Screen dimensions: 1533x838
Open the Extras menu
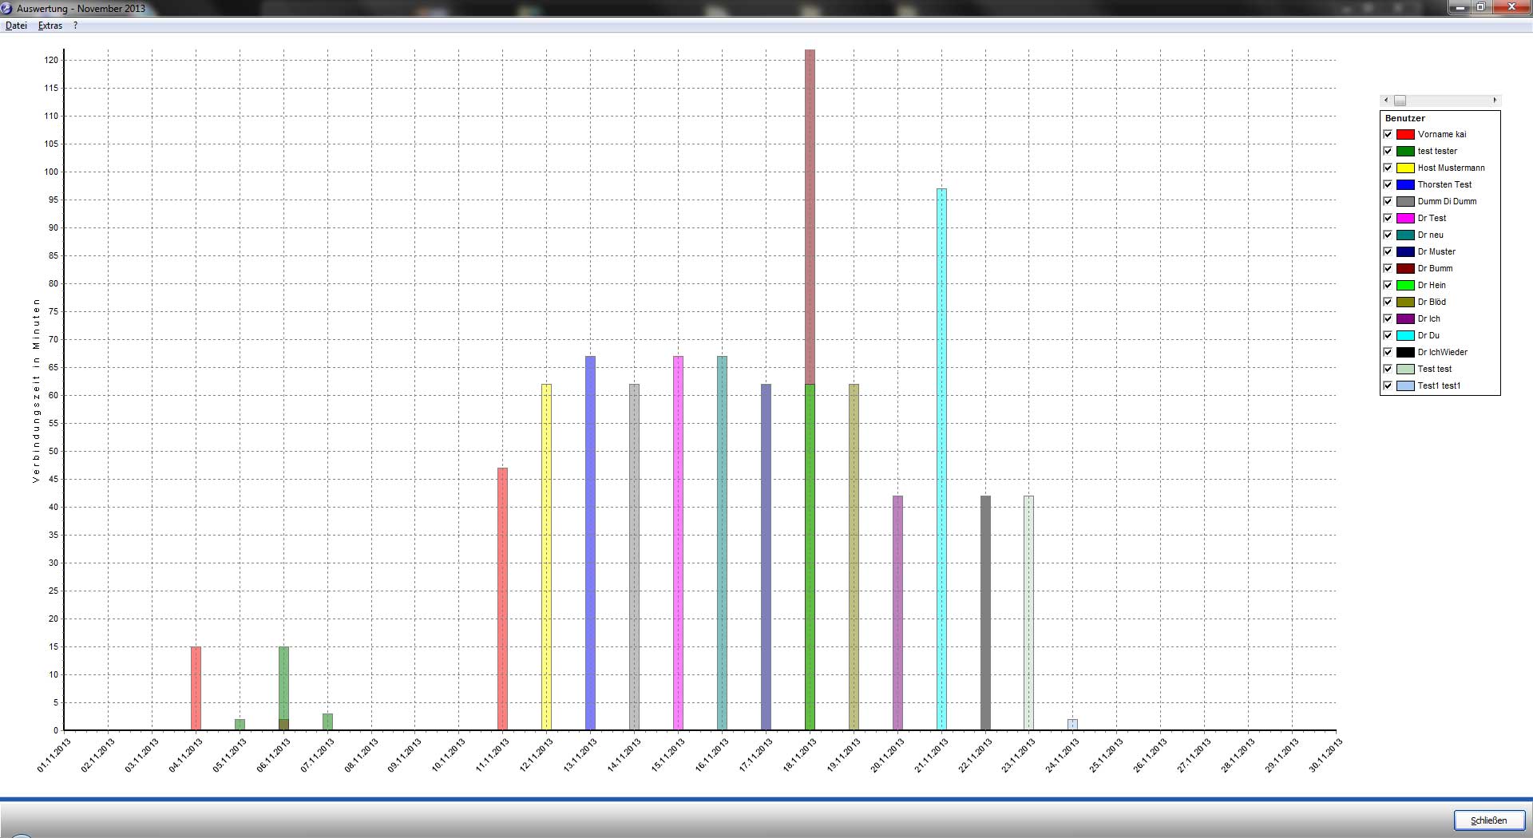coord(50,26)
